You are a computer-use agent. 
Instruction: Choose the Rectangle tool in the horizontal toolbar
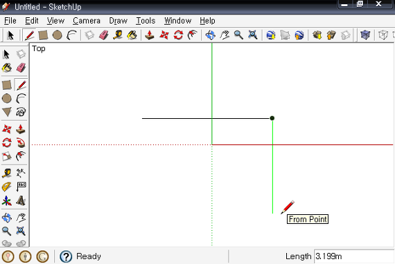[43, 35]
